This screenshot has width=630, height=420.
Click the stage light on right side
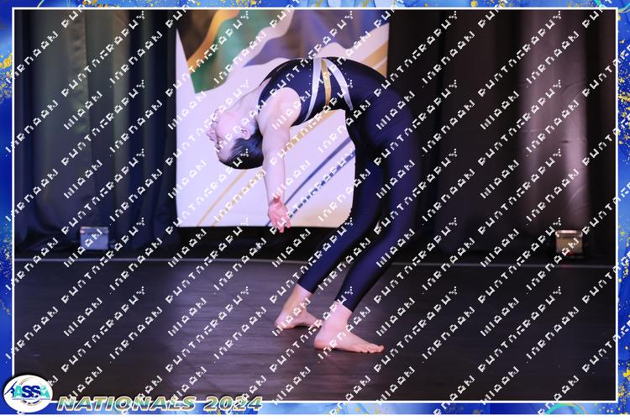pyautogui.click(x=569, y=242)
